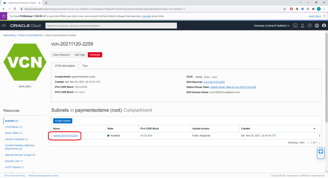
Task: Select Subnets (1) in Resources
Action: coord(12,121)
